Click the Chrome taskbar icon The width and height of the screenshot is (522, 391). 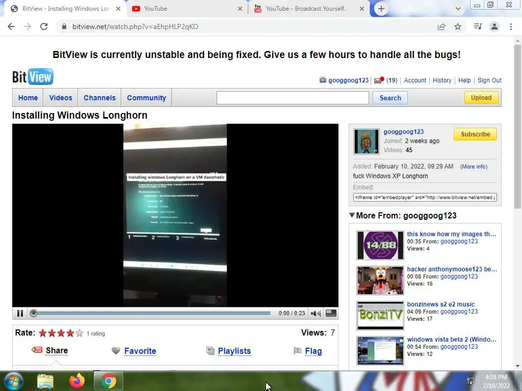pos(109,381)
